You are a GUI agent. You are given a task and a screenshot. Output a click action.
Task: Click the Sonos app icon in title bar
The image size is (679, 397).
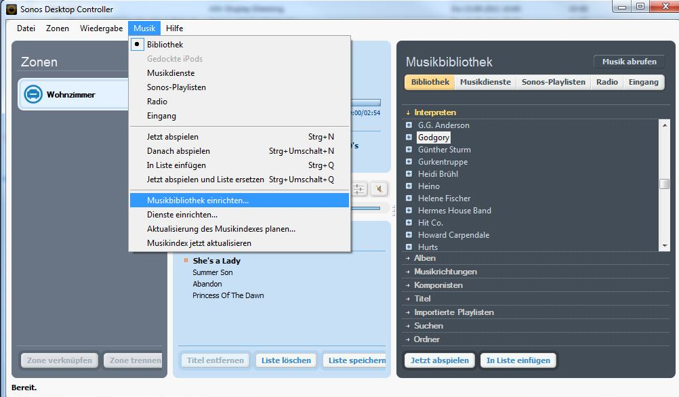[12, 9]
